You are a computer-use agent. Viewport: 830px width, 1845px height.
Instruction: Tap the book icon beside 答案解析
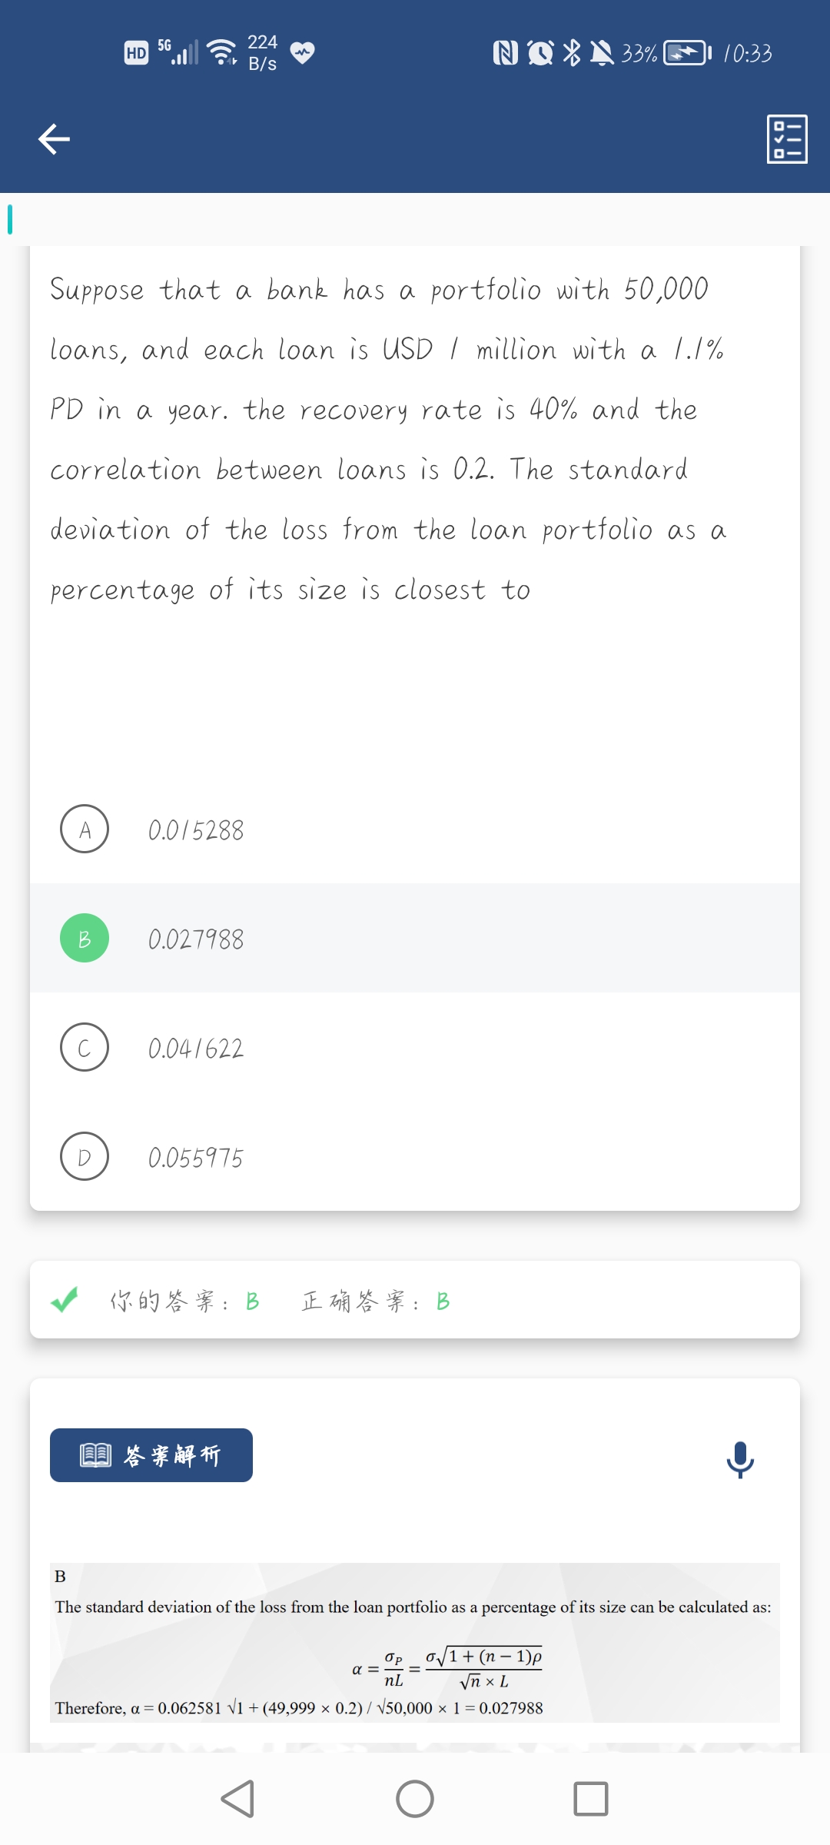96,1455
